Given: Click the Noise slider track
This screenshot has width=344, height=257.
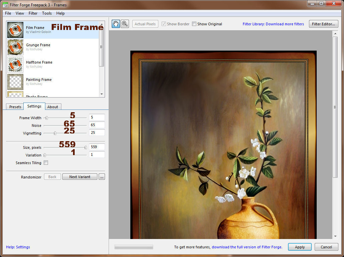Looking at the screenshot, I should point(65,126).
